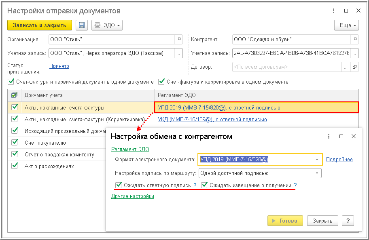Click the check-all icon in table header

pos(15,95)
